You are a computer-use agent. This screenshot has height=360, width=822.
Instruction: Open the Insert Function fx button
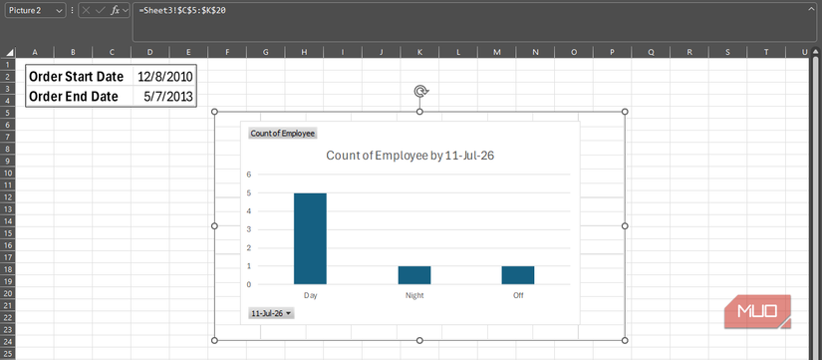point(115,10)
